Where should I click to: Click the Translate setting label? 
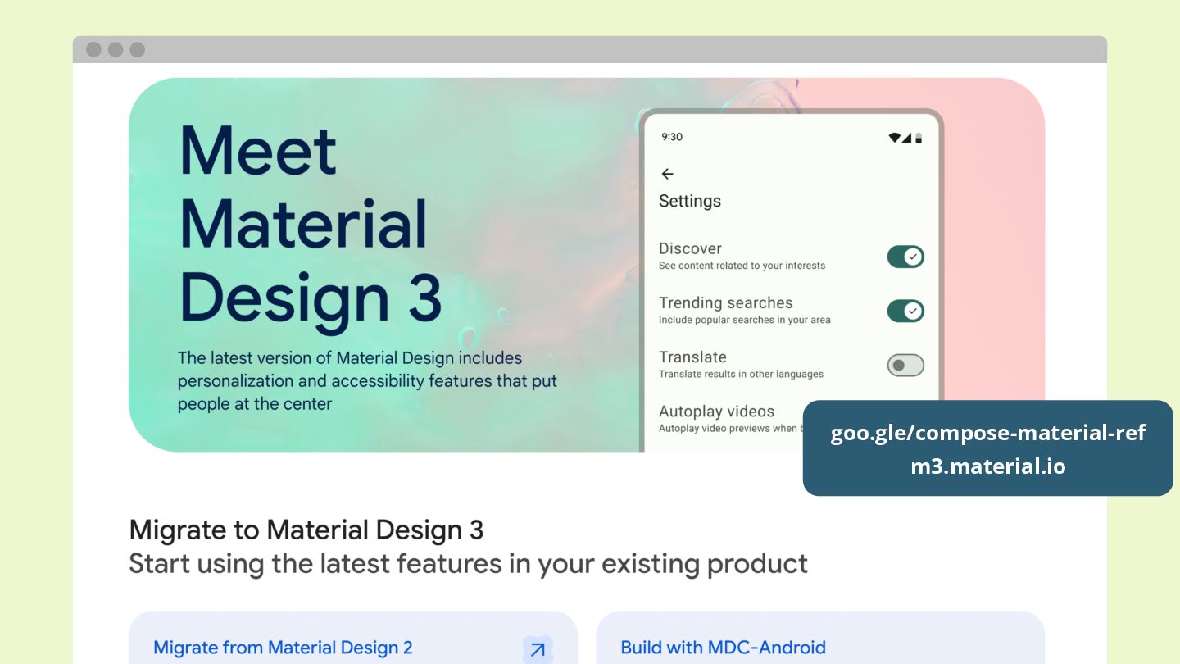[692, 357]
